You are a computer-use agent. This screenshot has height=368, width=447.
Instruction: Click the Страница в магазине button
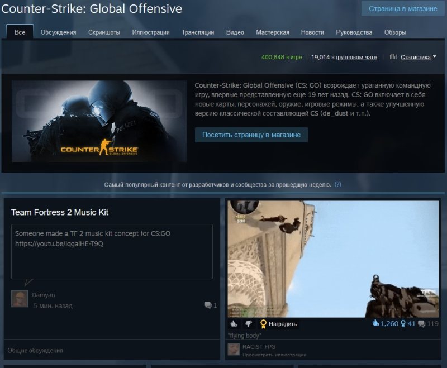tap(403, 8)
